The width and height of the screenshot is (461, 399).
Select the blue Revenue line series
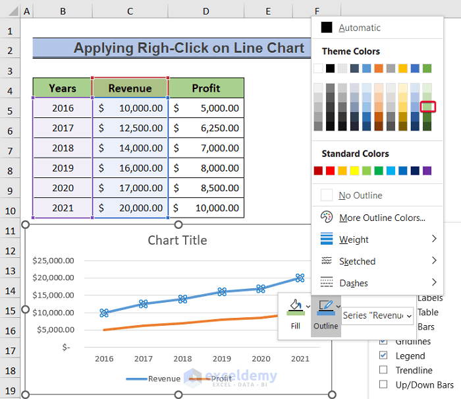[x=202, y=295]
